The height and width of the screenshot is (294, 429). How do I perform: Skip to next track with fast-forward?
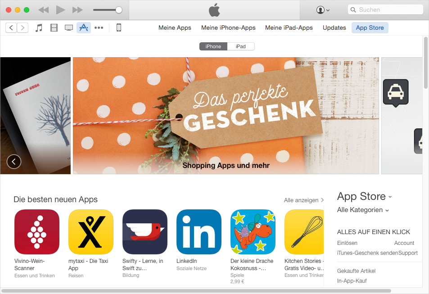pyautogui.click(x=77, y=10)
